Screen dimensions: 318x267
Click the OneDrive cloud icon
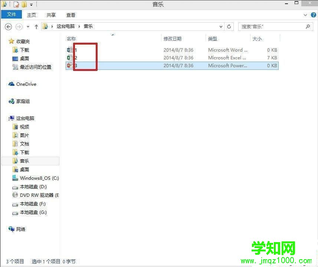click(x=12, y=84)
